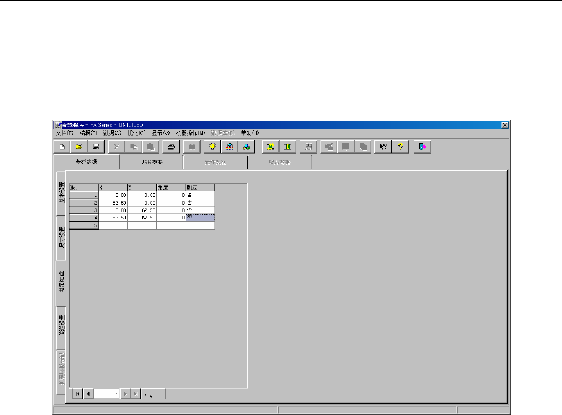Click the yellow-green I-beam toolbar icon
Viewport: 562px width, 415px height.
point(288,147)
